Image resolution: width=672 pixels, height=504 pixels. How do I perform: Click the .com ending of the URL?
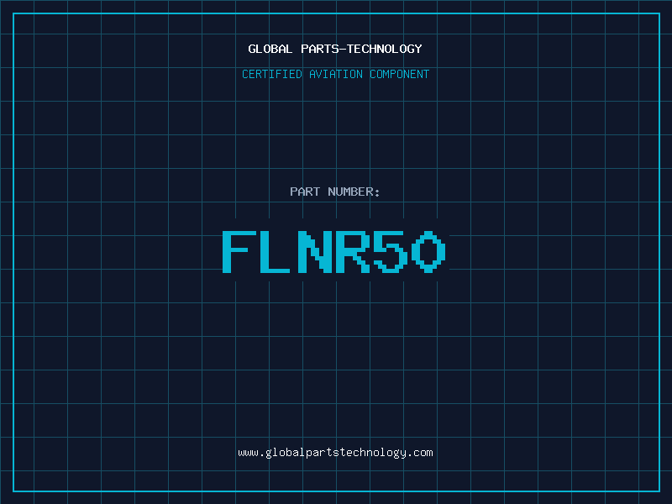point(419,453)
